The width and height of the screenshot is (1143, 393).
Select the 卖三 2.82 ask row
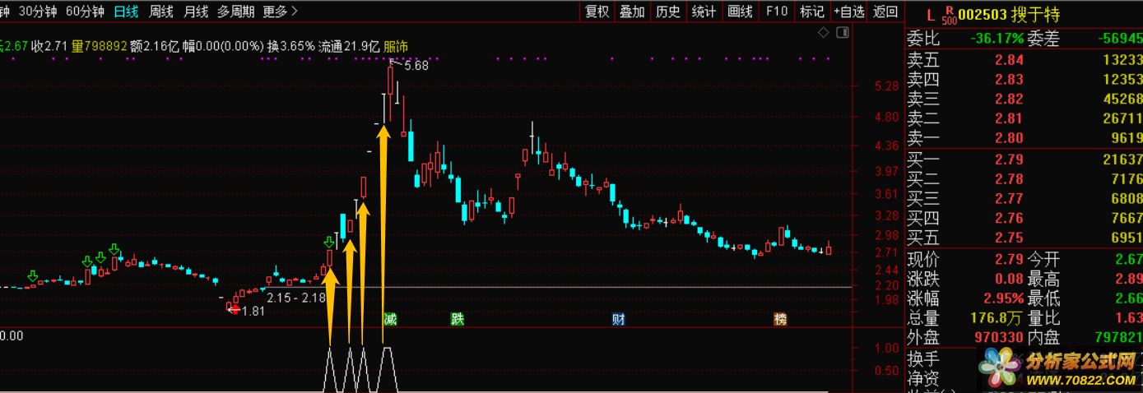1025,99
